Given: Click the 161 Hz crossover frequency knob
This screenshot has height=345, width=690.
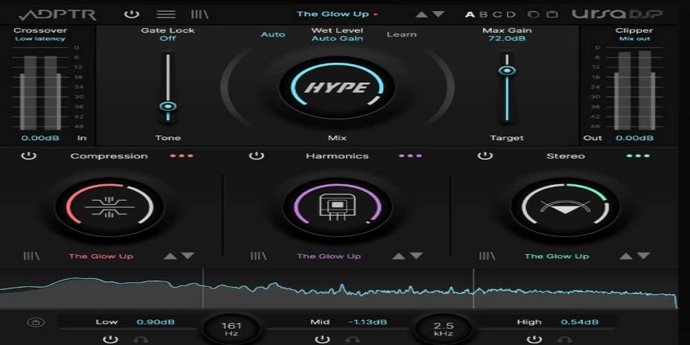Looking at the screenshot, I should 230,328.
